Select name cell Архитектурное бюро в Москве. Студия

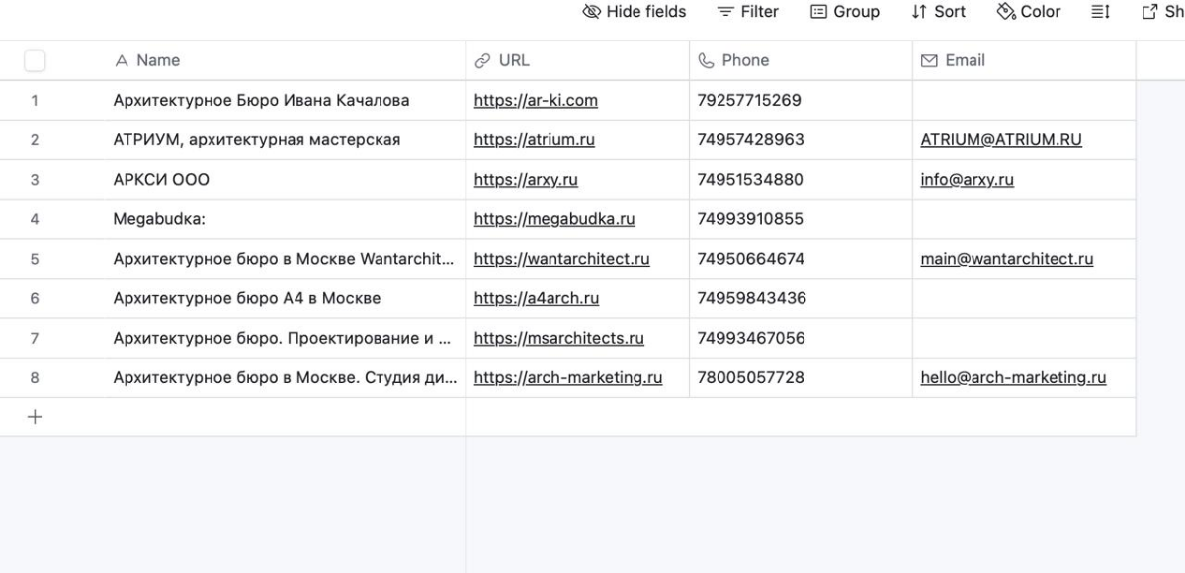[287, 377]
